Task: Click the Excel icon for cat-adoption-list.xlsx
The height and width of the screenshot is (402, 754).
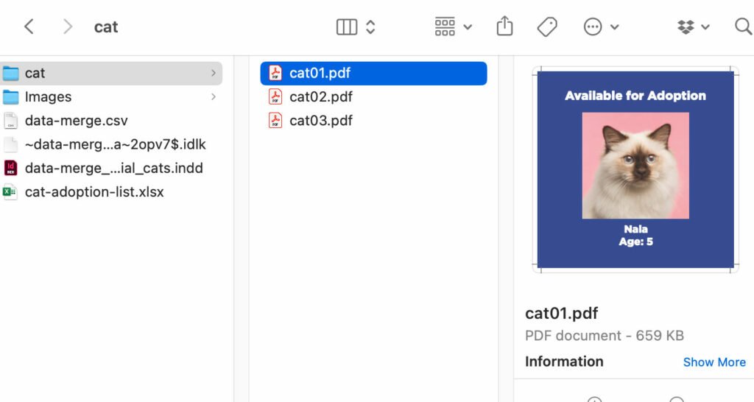Action: pos(10,192)
